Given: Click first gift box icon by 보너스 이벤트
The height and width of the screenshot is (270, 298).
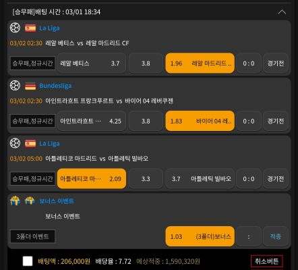Looking at the screenshot, I should click(15, 200).
